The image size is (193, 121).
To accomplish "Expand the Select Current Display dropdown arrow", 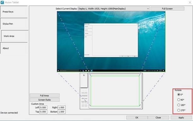I will pyautogui.click(x=148, y=9).
